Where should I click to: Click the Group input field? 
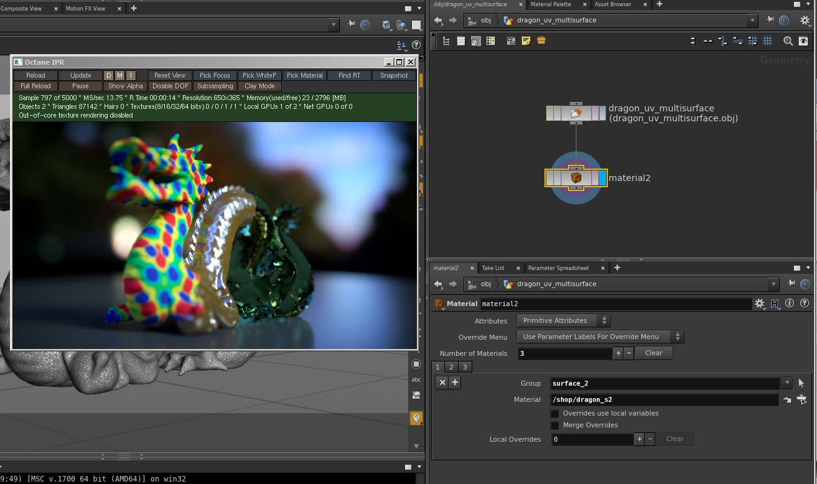coord(665,383)
